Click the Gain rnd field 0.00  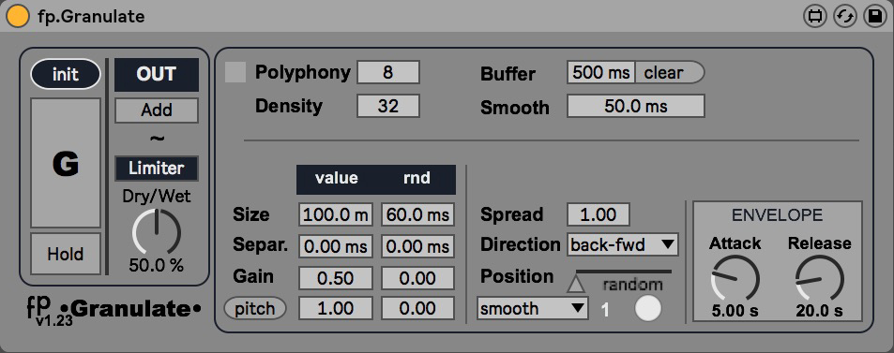(x=418, y=278)
